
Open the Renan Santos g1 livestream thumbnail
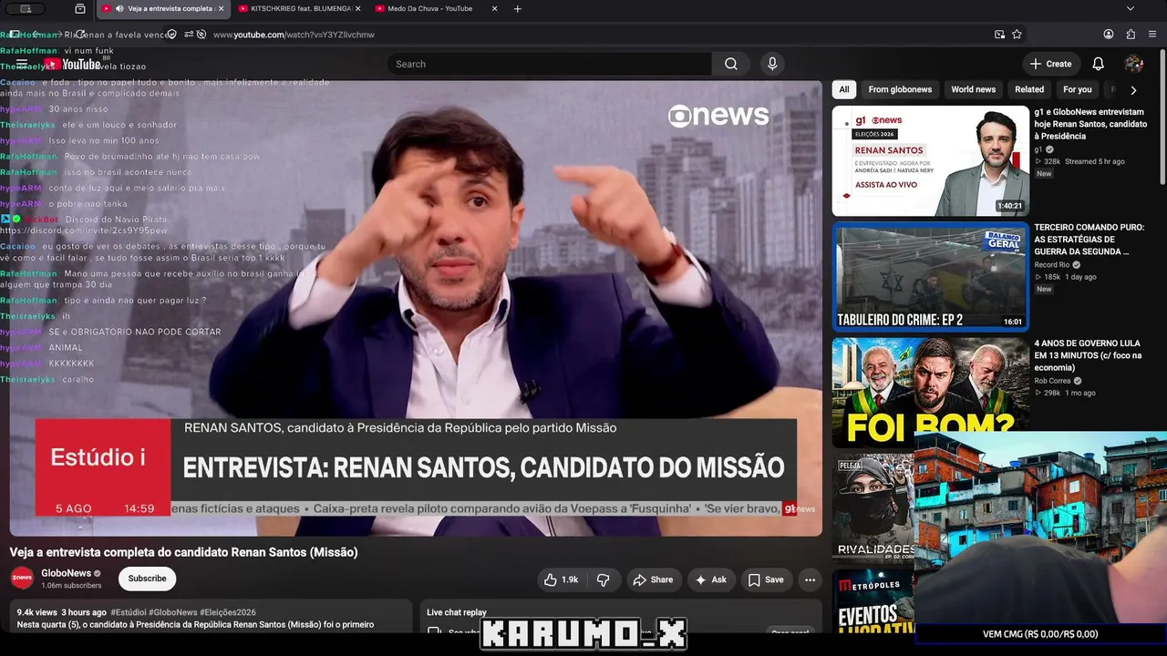click(x=930, y=161)
